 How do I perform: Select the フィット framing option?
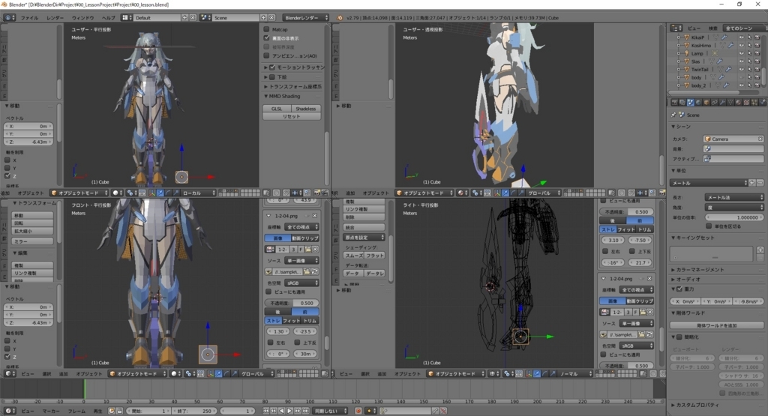coord(292,321)
